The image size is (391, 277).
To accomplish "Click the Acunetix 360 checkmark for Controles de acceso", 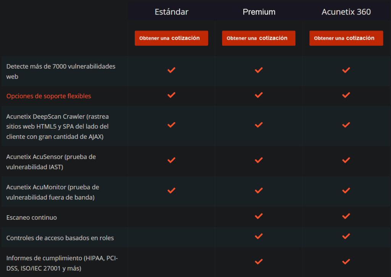I will (x=346, y=237).
